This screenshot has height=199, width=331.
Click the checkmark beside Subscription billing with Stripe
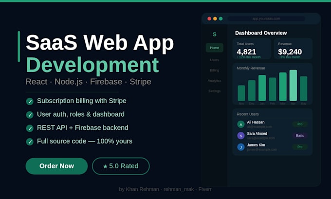(x=30, y=101)
